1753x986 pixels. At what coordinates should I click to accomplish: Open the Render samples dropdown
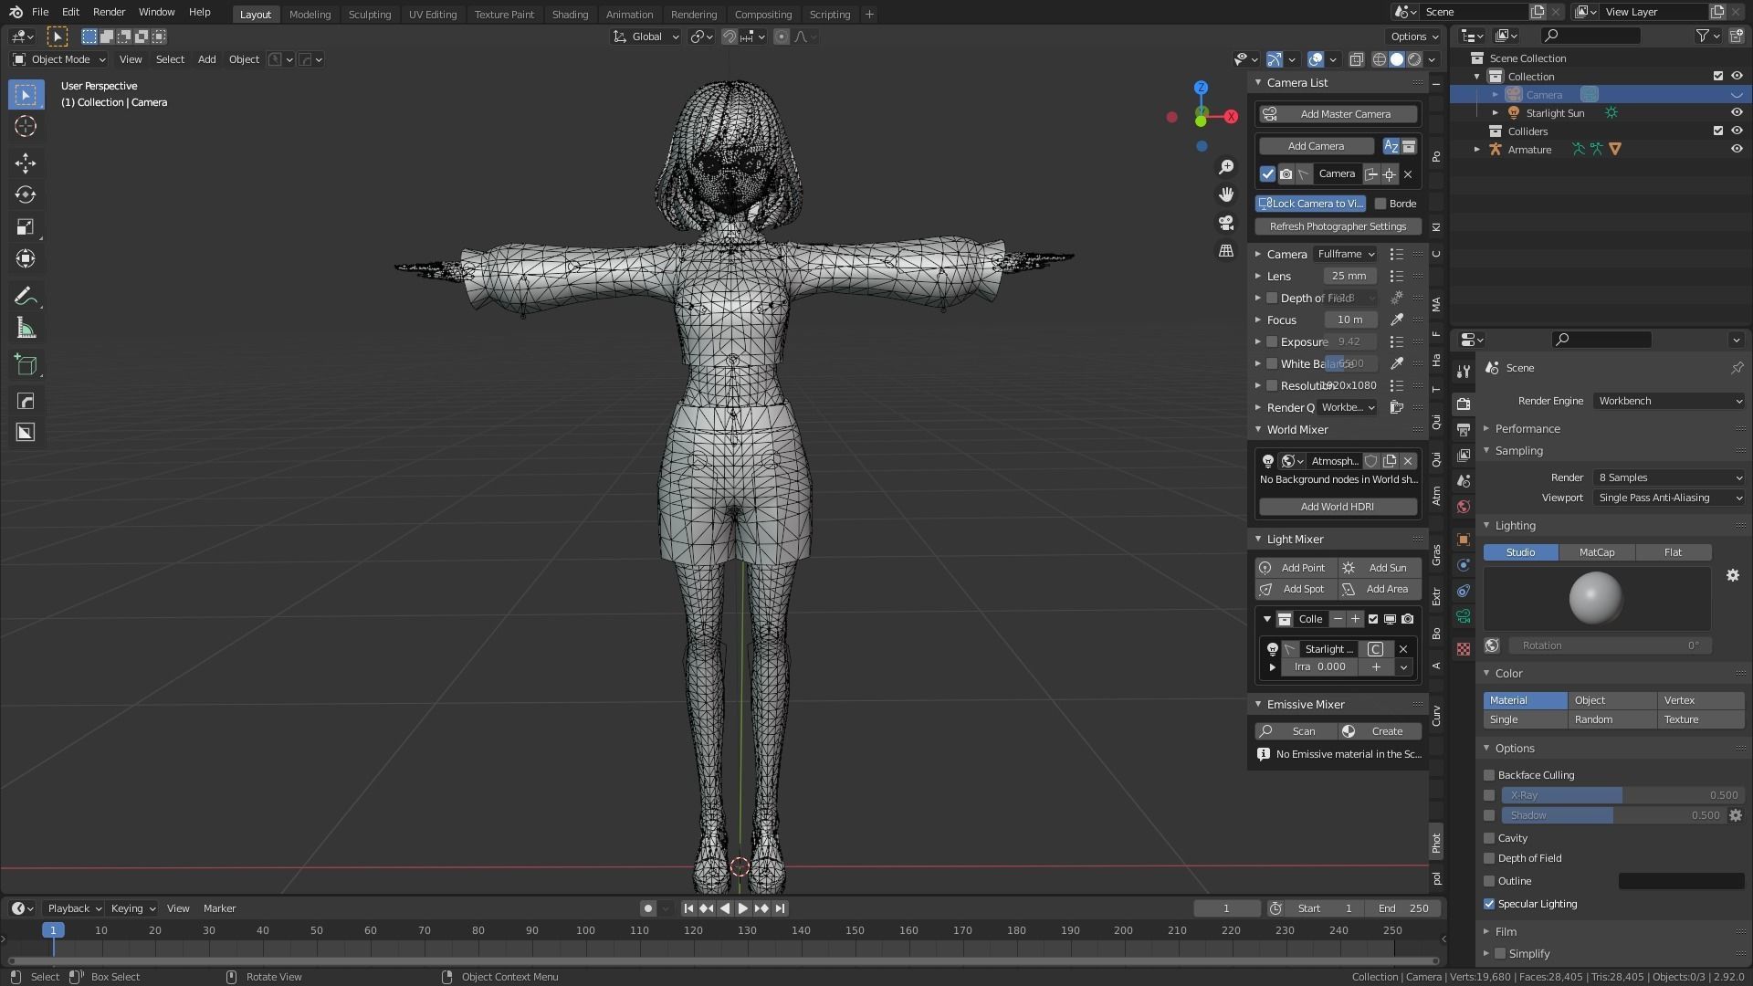click(1669, 477)
